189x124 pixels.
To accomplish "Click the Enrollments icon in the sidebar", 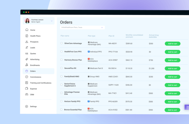I will click(x=27, y=65).
